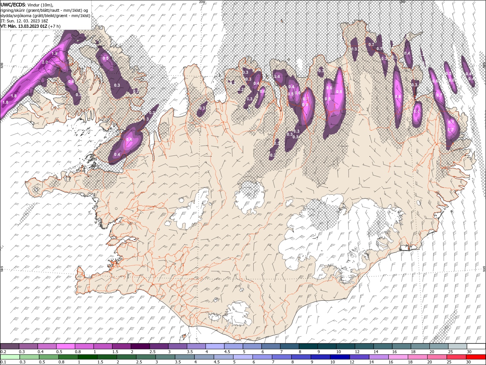
Task: Pick the snow legend swatch starting at 18
Action: click(x=420, y=346)
